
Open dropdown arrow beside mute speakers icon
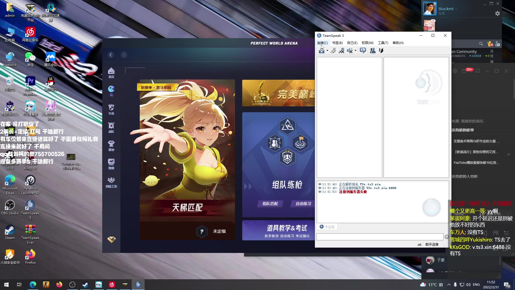355,50
